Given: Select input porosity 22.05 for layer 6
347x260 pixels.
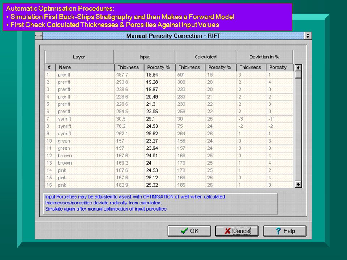Looking at the screenshot, I should 159,112.
